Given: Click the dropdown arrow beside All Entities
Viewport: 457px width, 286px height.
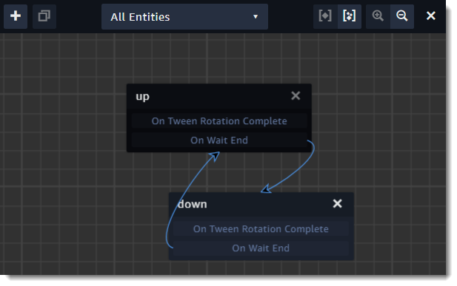Looking at the screenshot, I should click(x=256, y=17).
